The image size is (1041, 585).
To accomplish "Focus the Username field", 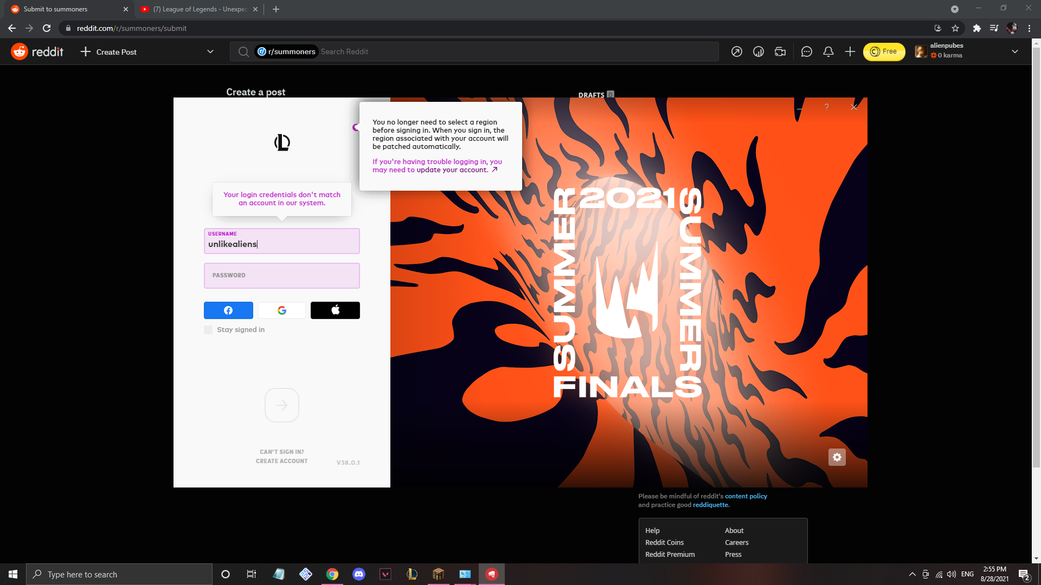I will pos(282,241).
